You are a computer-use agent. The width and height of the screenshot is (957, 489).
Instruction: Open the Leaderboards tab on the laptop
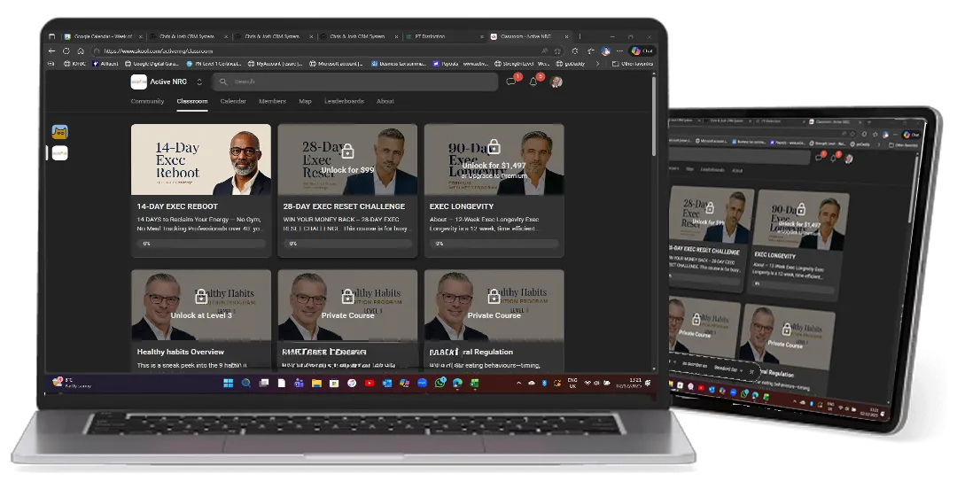click(x=344, y=101)
